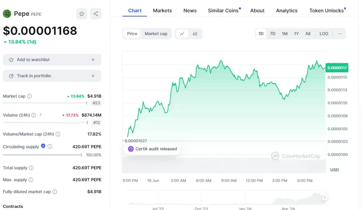This screenshot has height=210, width=362.
Task: Click the share icon next to Pepe
Action: (96, 14)
